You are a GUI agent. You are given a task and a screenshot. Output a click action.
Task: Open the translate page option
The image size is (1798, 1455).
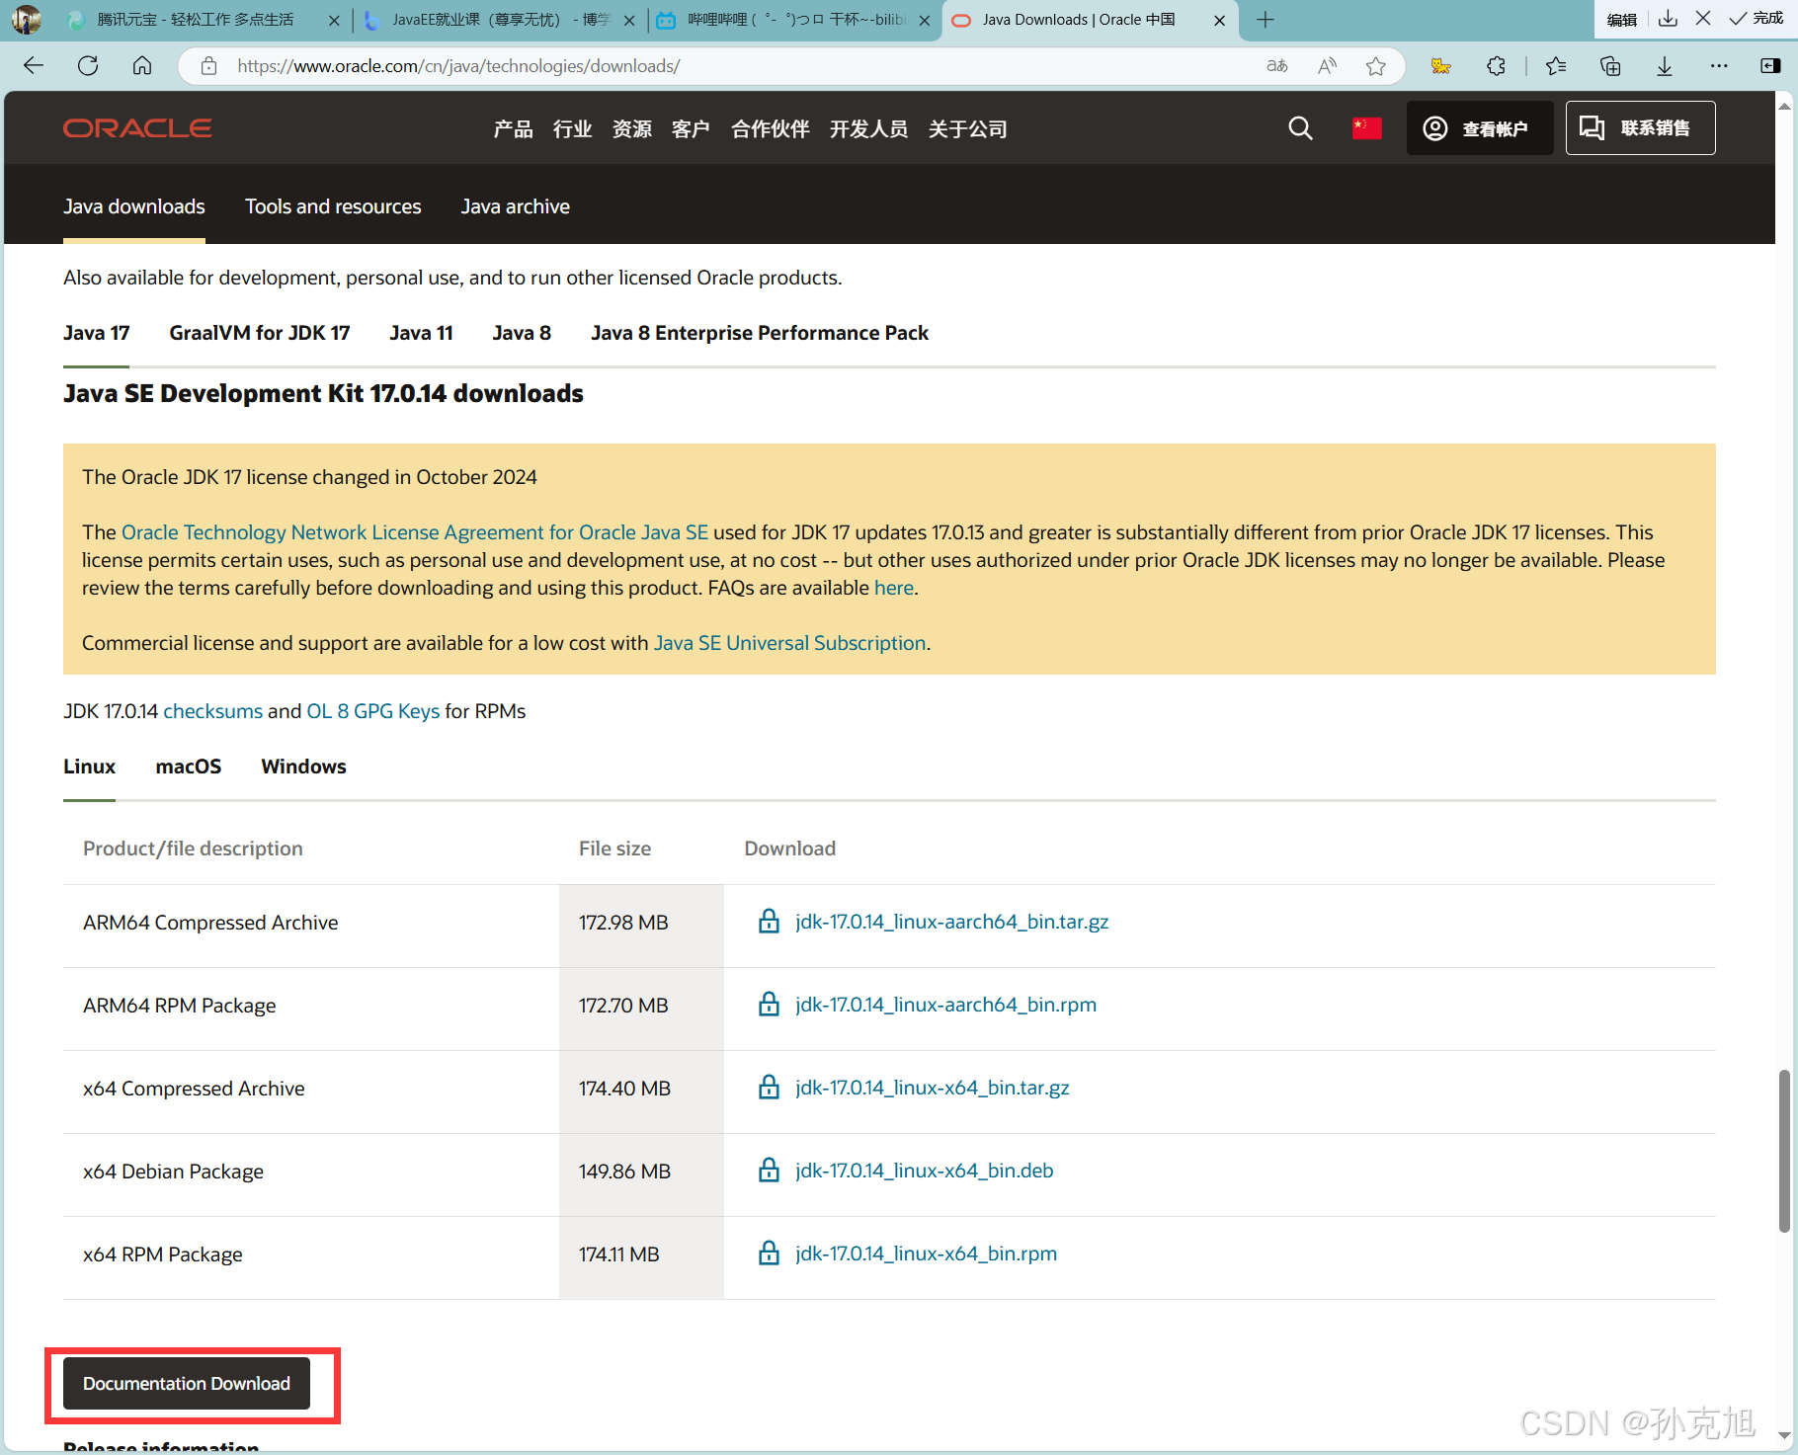point(1277,66)
